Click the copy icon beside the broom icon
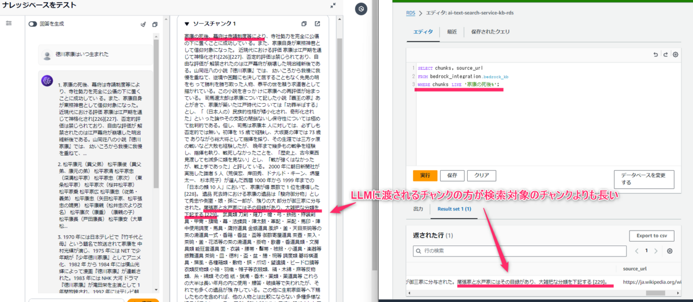This screenshot has height=302, width=693. 155,24
